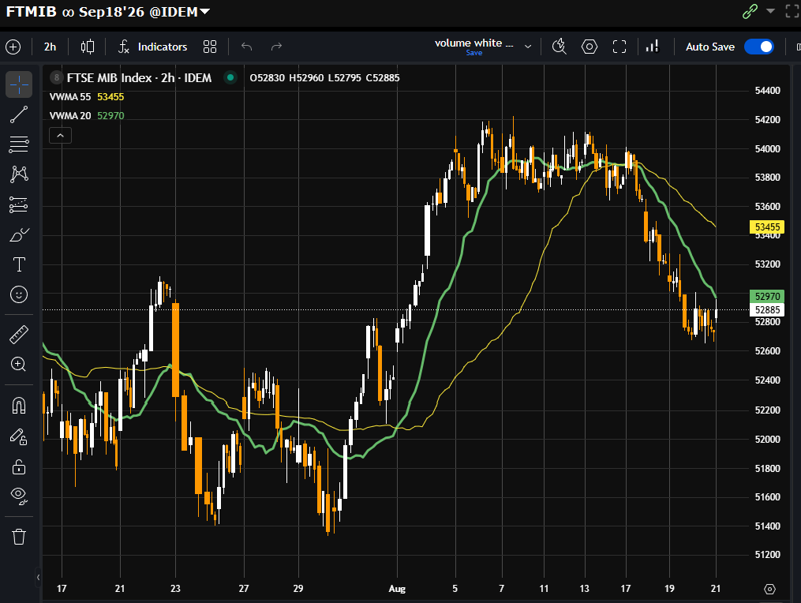Toggle the Auto Save switch
The width and height of the screenshot is (801, 603).
[x=759, y=47]
